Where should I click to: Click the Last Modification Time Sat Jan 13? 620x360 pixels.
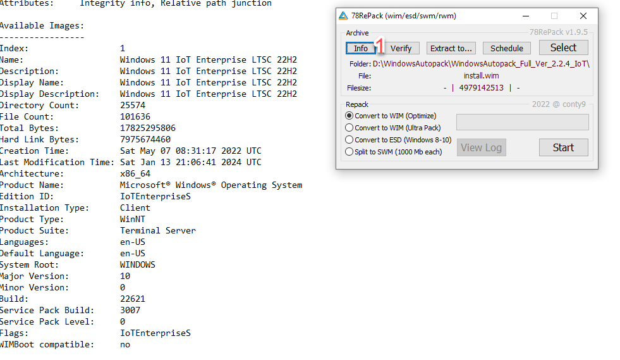191,163
